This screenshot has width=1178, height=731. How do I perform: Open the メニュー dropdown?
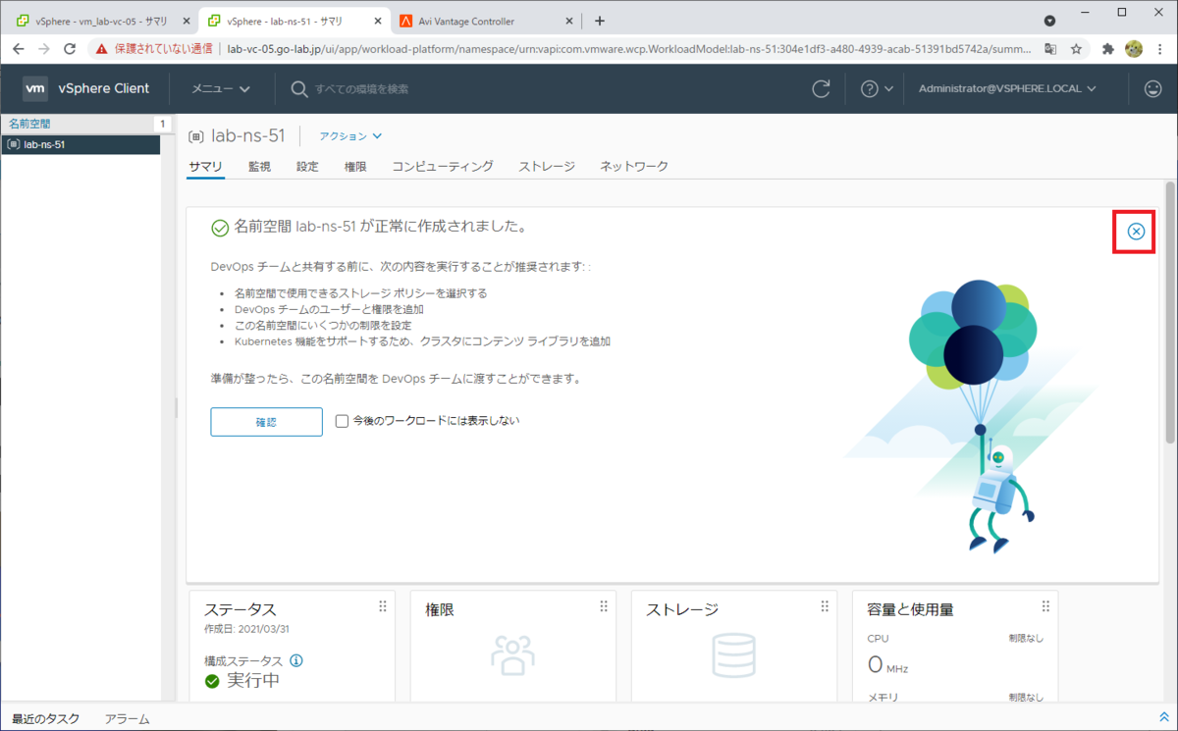[220, 88]
